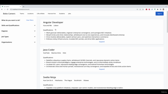Click the browser forward arrow
168x94 pixels.
pos(5,9)
